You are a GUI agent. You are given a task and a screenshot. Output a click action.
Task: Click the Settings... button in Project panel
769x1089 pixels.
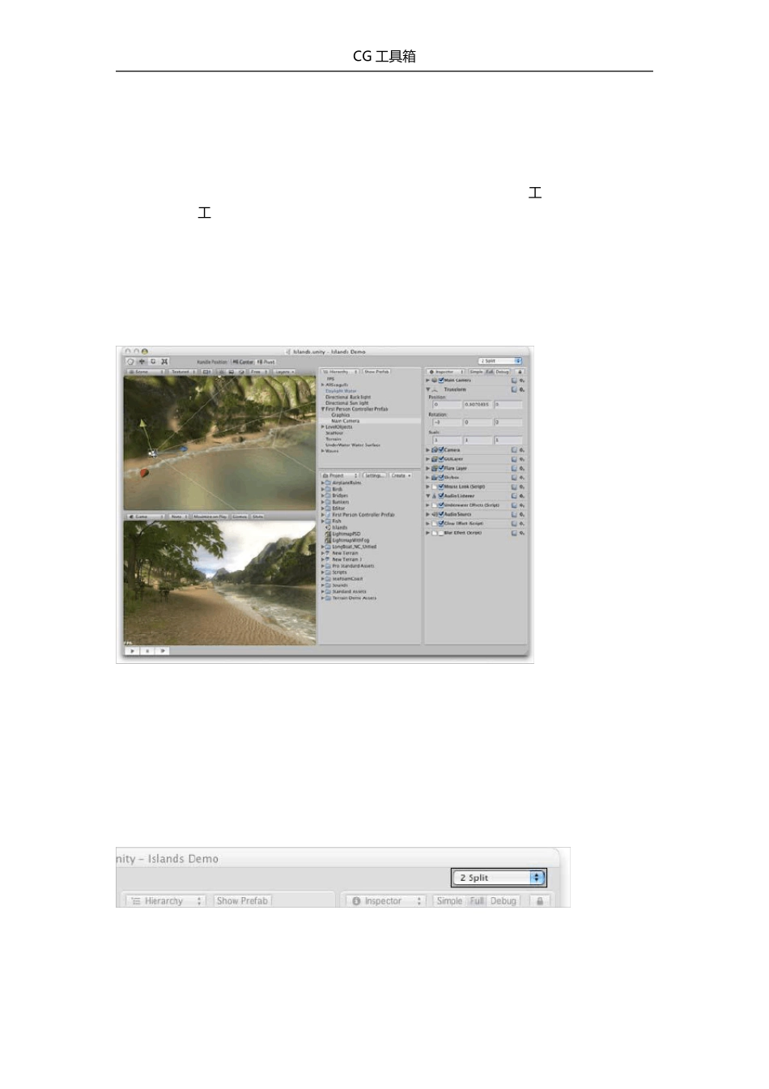pyautogui.click(x=375, y=475)
